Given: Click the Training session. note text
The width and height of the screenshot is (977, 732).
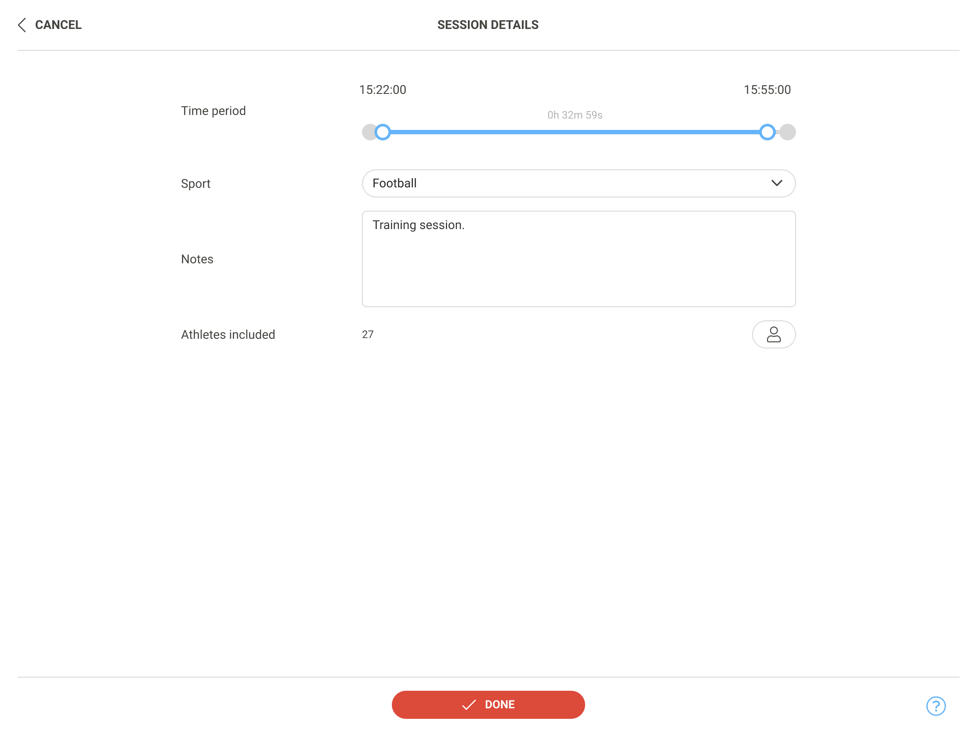Looking at the screenshot, I should 418,225.
